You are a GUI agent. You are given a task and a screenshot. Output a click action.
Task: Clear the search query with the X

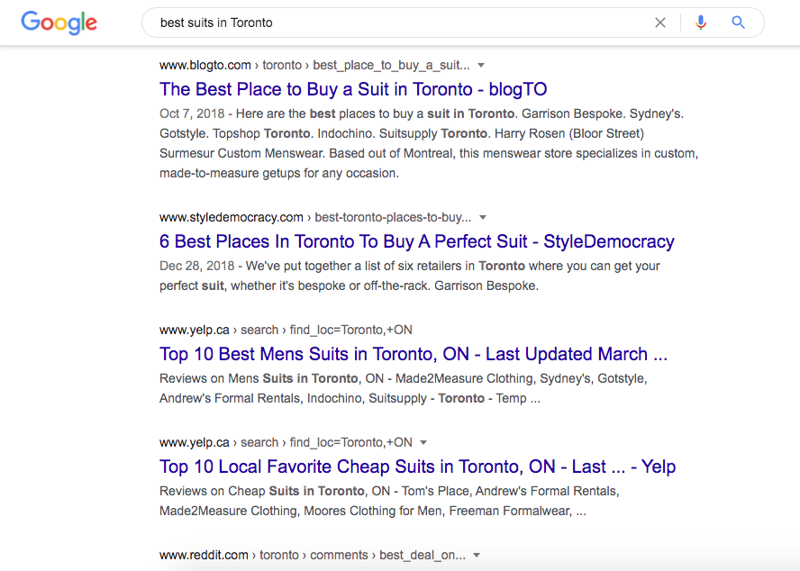pyautogui.click(x=660, y=23)
